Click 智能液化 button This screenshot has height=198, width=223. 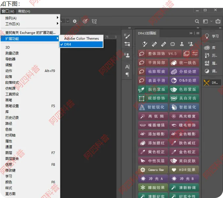point(184,107)
